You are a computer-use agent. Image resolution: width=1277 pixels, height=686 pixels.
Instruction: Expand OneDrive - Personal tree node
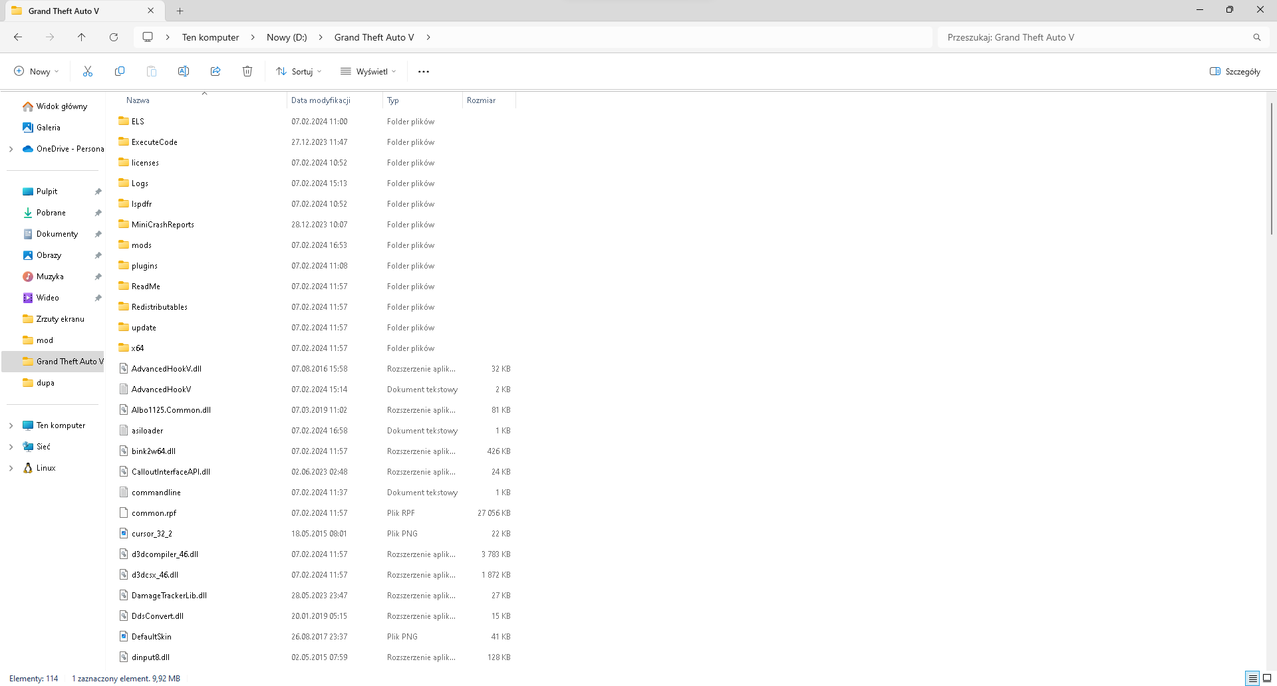[x=11, y=149]
